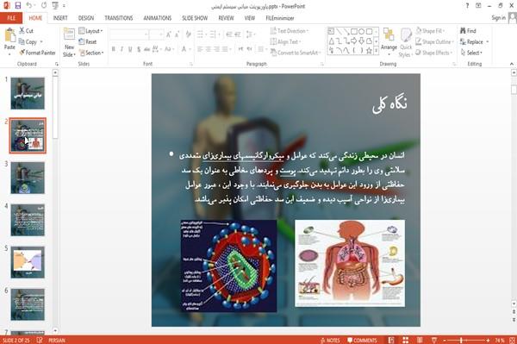Select slide 5 thumbnail
This screenshot has height=344, width=517.
[x=28, y=263]
